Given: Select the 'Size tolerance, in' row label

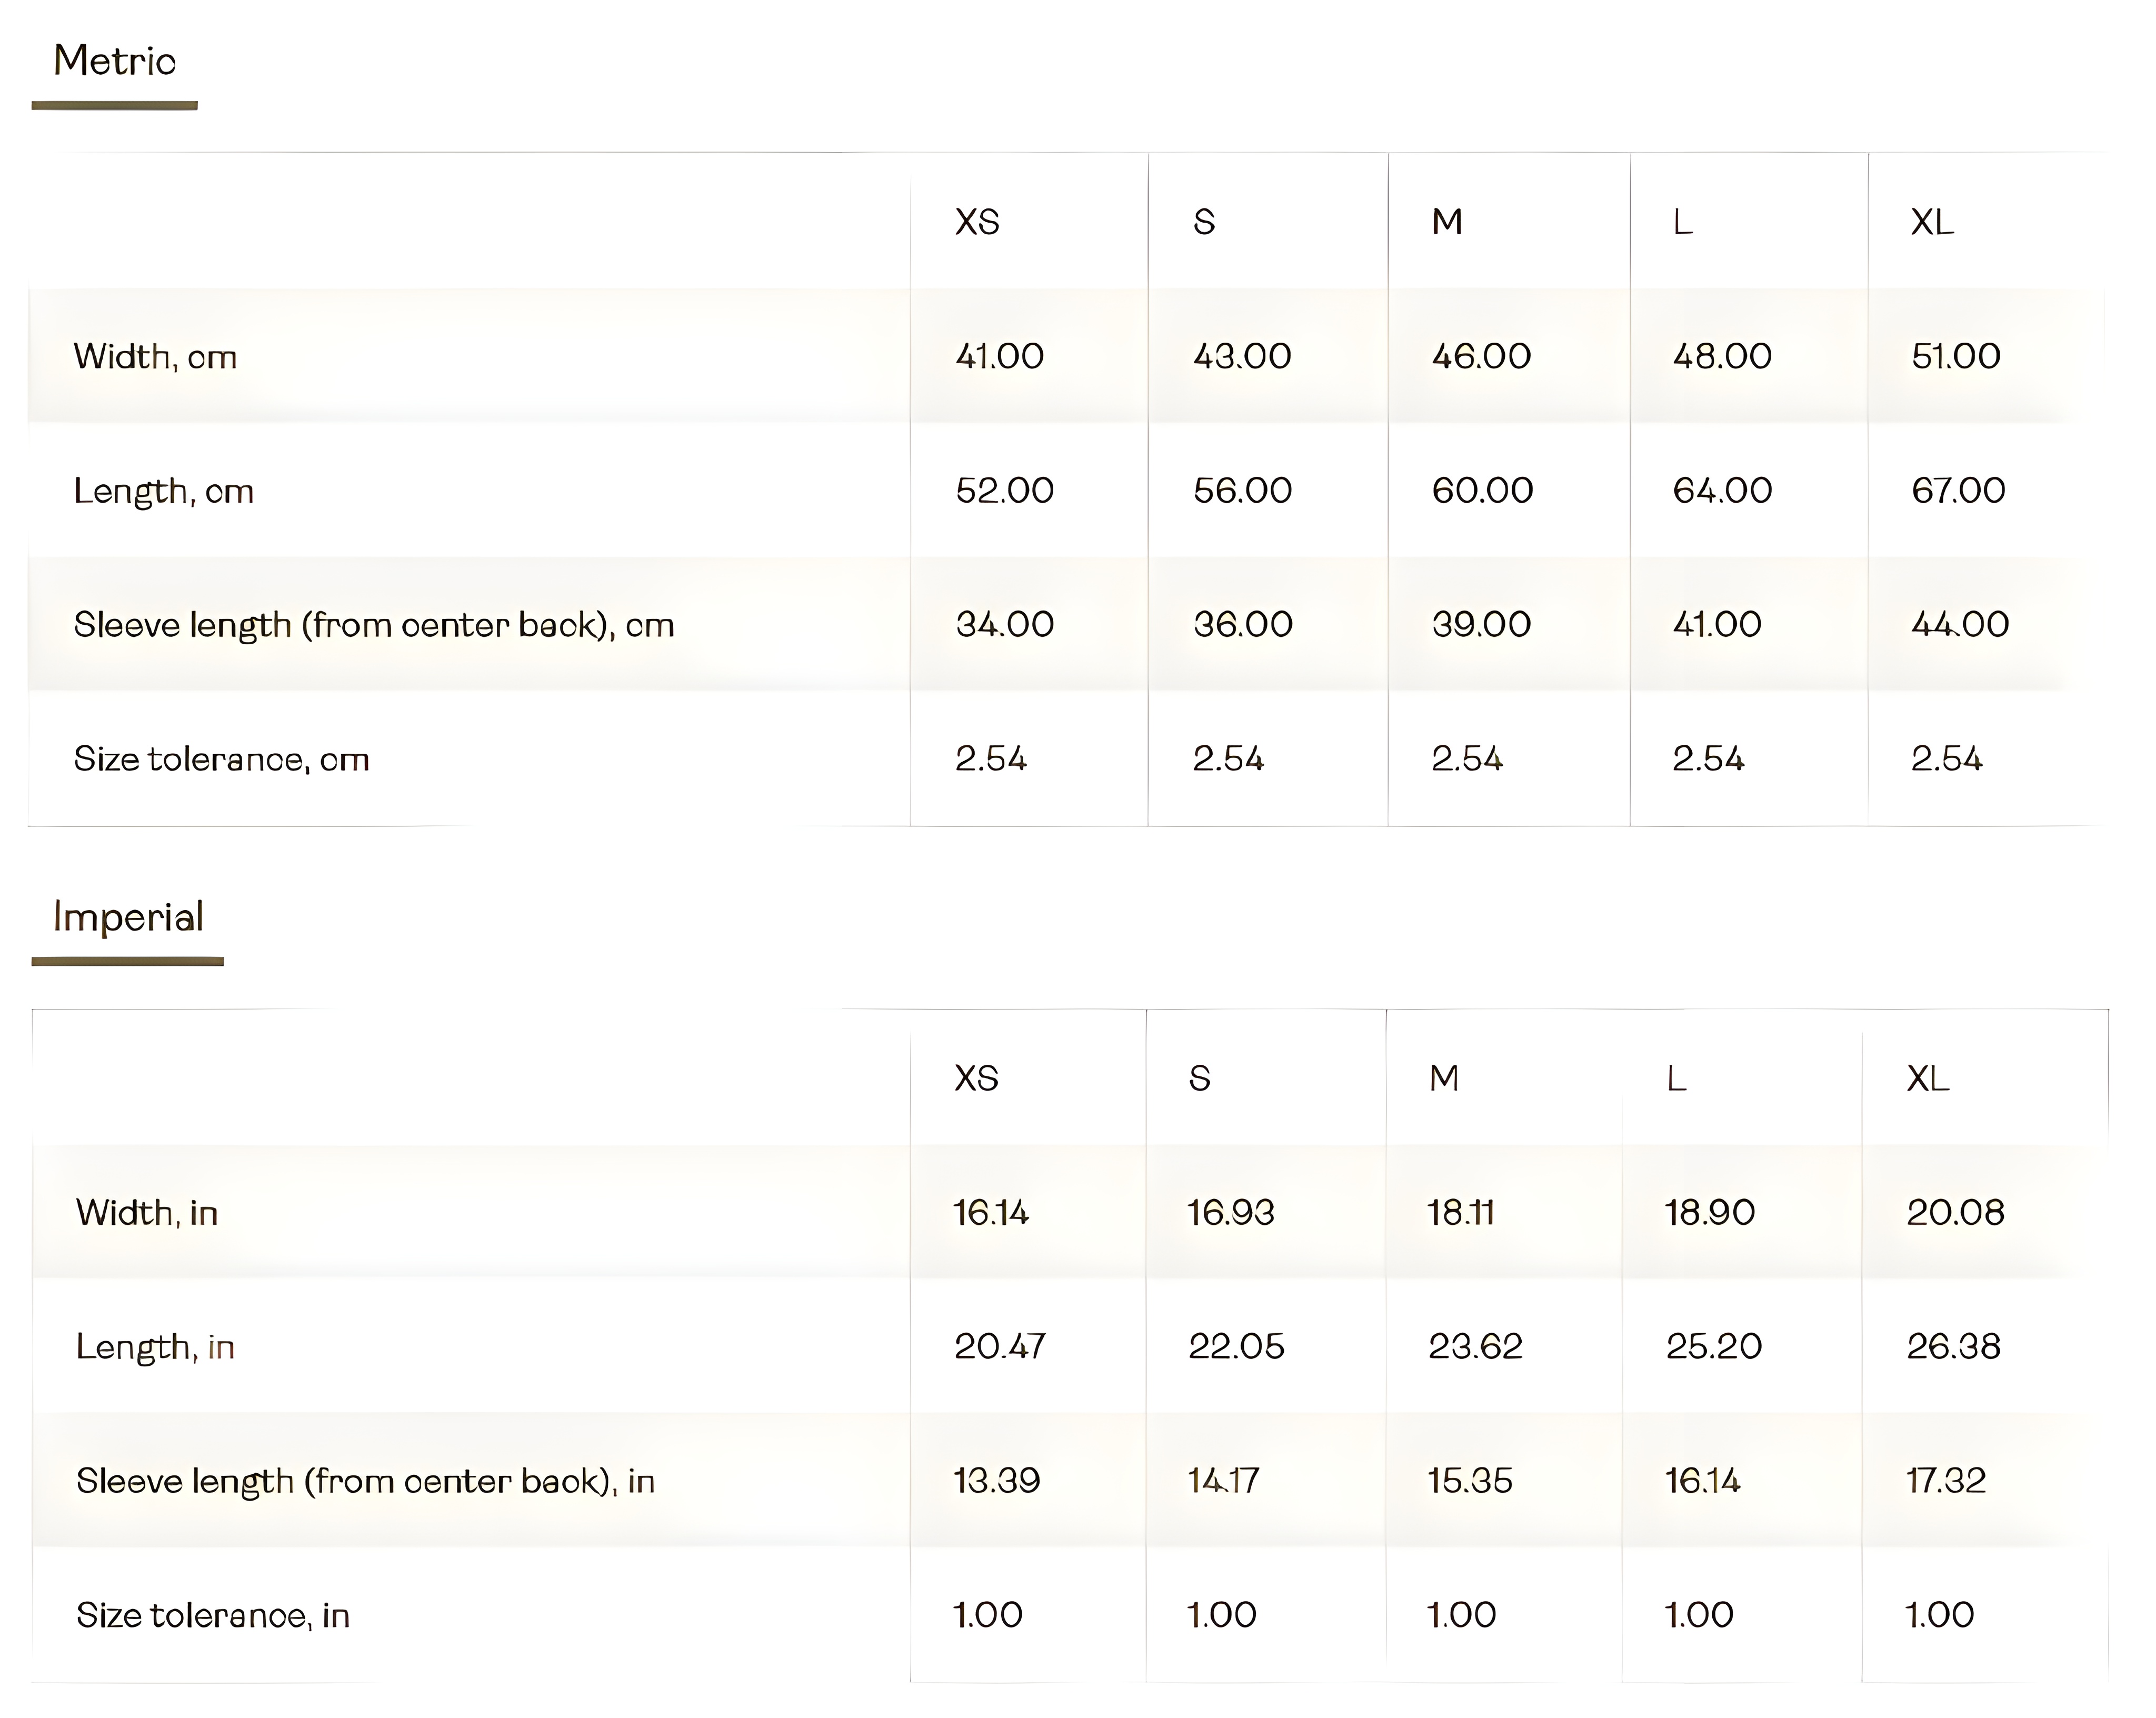Looking at the screenshot, I should (213, 1615).
